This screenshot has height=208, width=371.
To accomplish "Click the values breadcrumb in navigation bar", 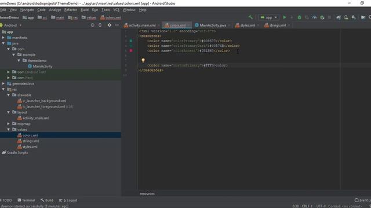I will point(89,17).
